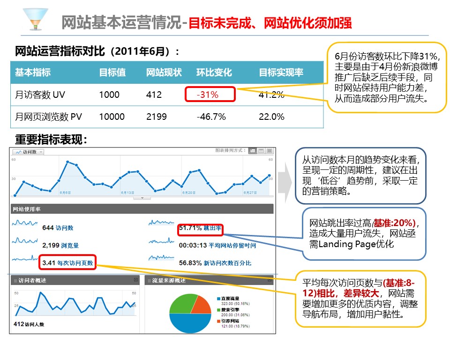This screenshot has height=337, width=450.
Task: Click the 2199 current value cell
Action: coord(157,117)
